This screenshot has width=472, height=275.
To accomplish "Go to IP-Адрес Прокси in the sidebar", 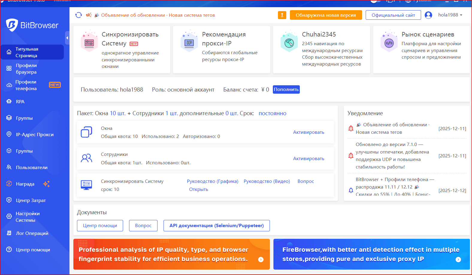I will tap(34, 134).
